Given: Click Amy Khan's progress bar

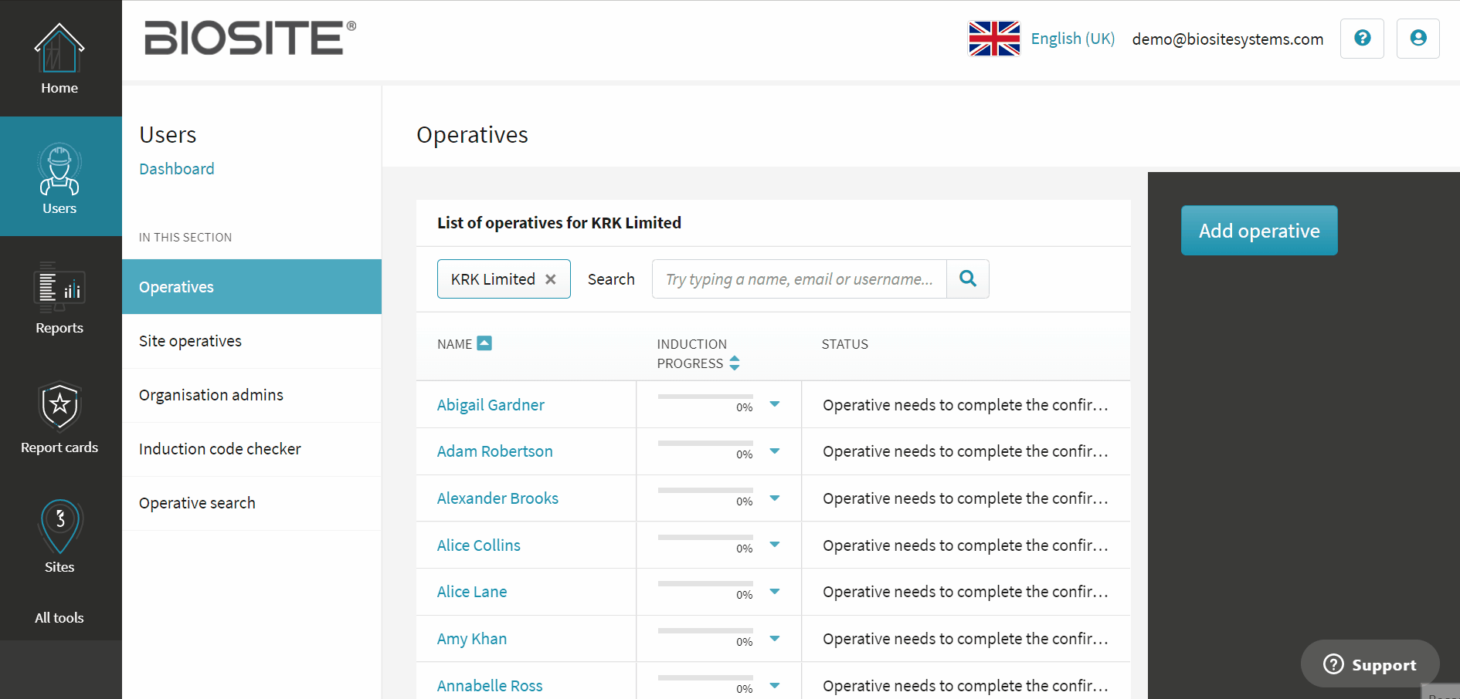Looking at the screenshot, I should click(705, 630).
